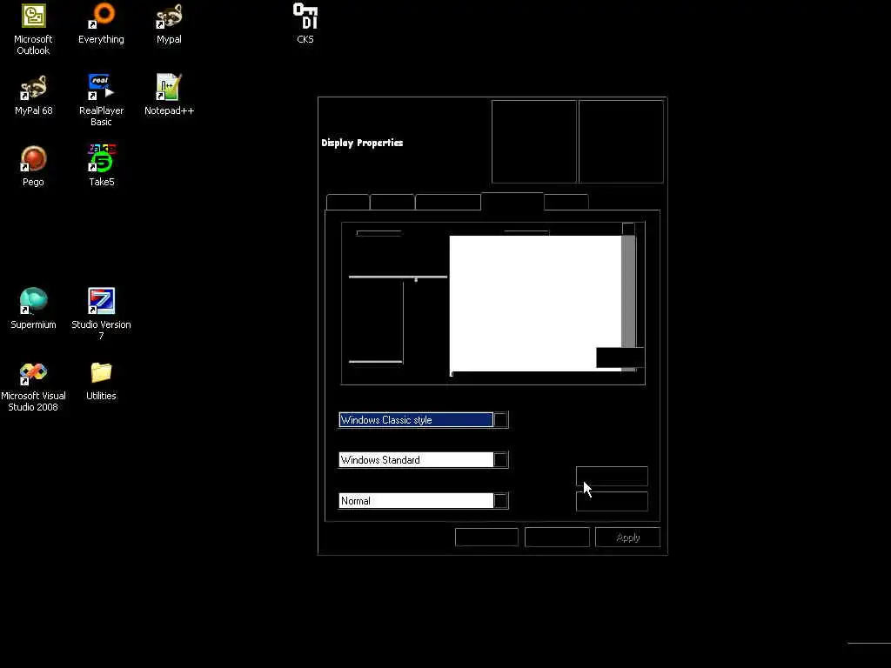Open the Windows Standard color scheme dropdown

click(424, 459)
